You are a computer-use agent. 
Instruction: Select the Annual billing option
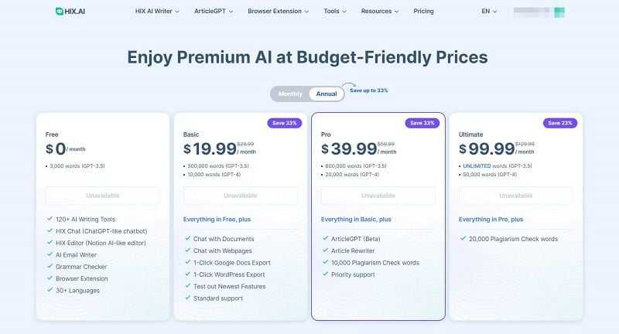click(327, 94)
